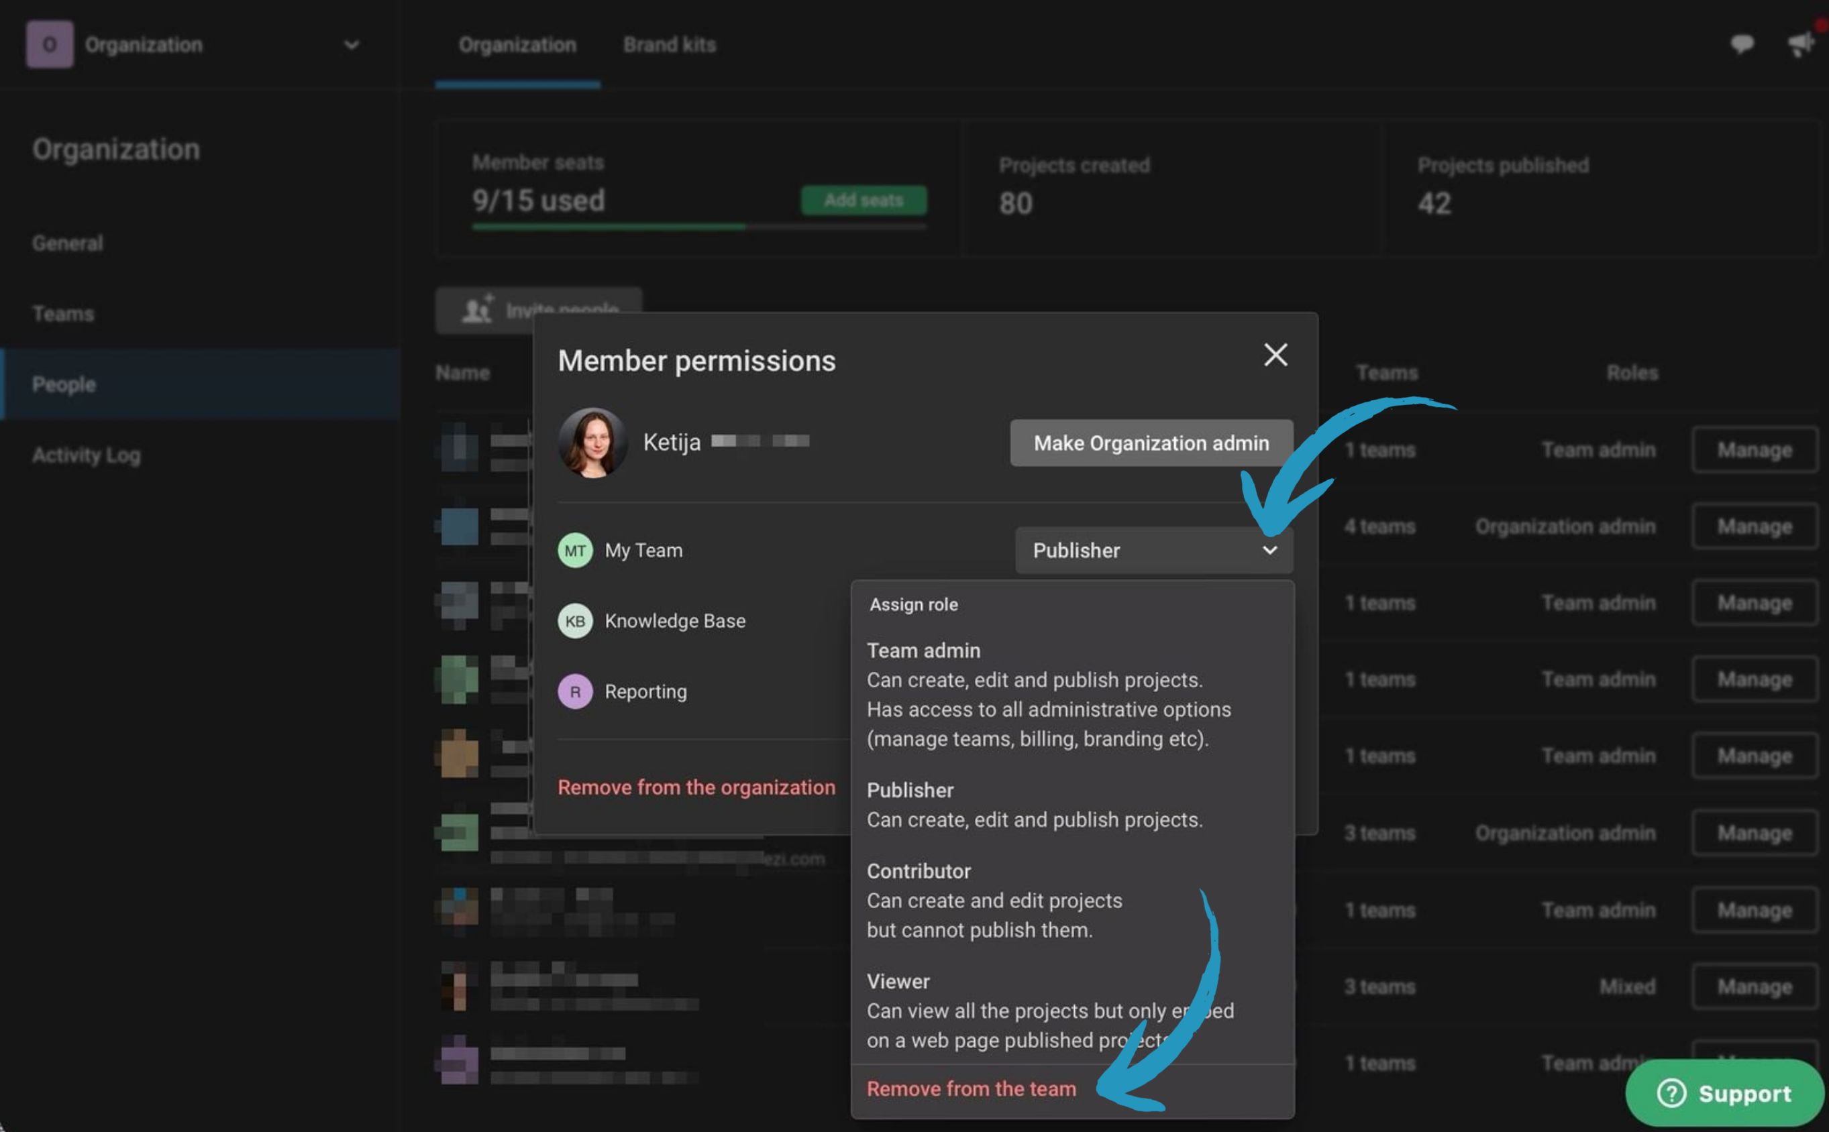
Task: Click the MT My Team badge icon
Action: point(574,551)
